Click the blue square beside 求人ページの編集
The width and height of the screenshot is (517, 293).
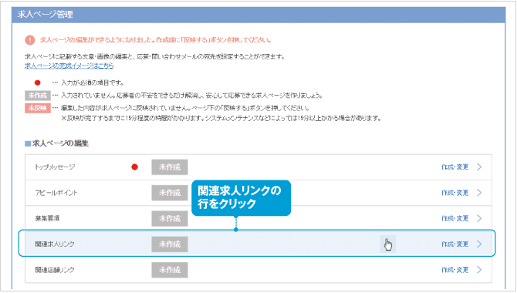pyautogui.click(x=28, y=143)
